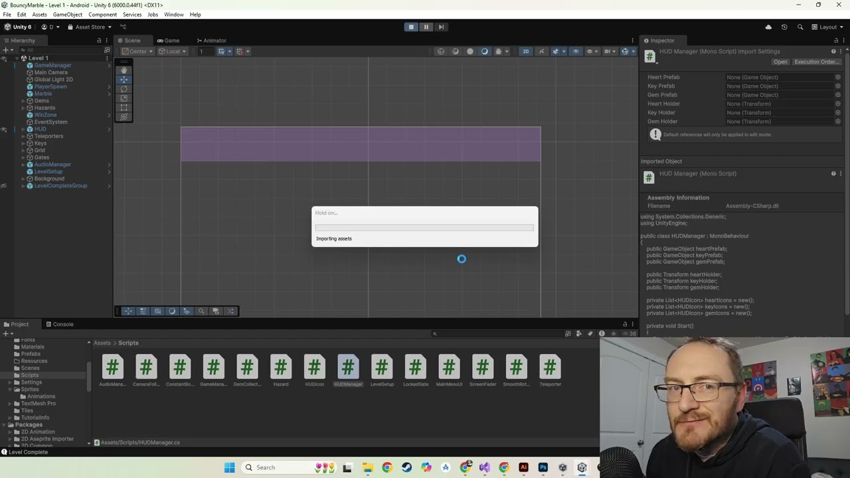Click the Open button in Inspector

click(x=780, y=62)
